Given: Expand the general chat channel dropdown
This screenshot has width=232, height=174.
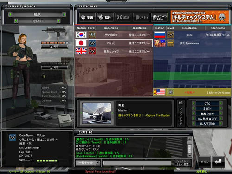Looking at the screenshot, I should pos(98,163).
